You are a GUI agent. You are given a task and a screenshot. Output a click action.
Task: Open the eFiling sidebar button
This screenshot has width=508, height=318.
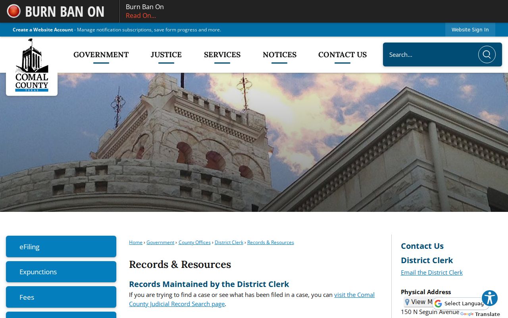(61, 246)
